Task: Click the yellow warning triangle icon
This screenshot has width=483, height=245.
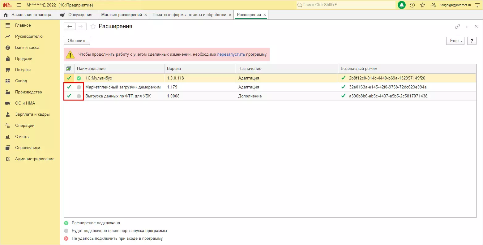Action: (x=71, y=54)
